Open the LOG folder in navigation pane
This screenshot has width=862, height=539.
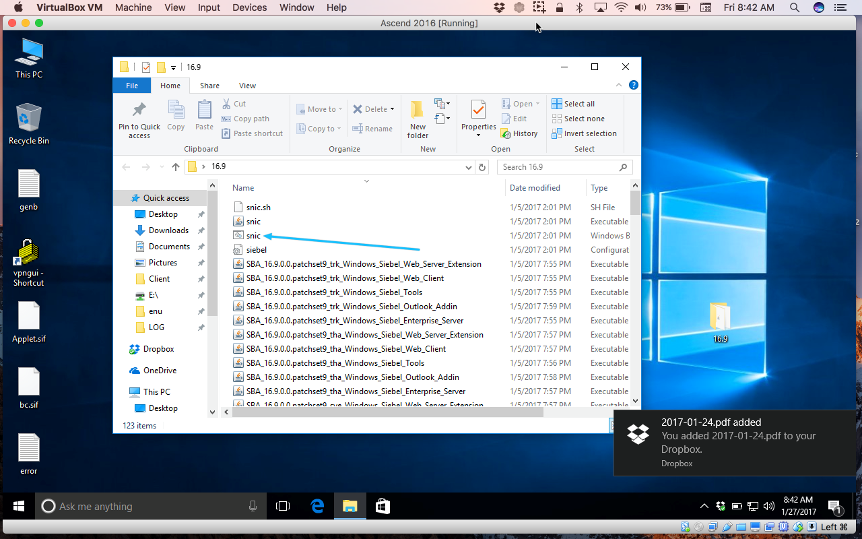point(156,327)
